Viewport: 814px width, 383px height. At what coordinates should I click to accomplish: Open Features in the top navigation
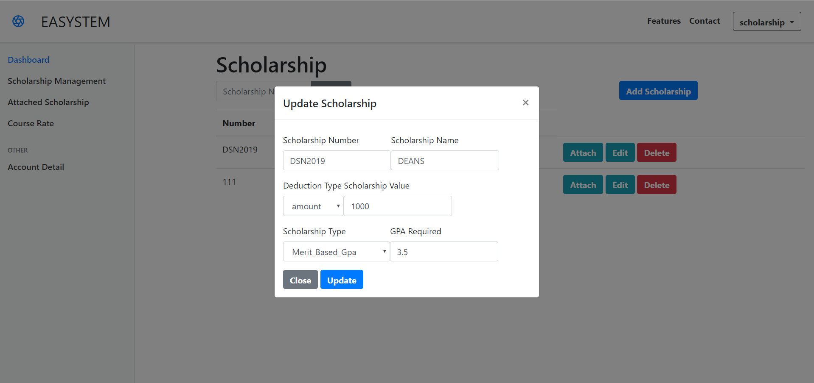coord(664,21)
